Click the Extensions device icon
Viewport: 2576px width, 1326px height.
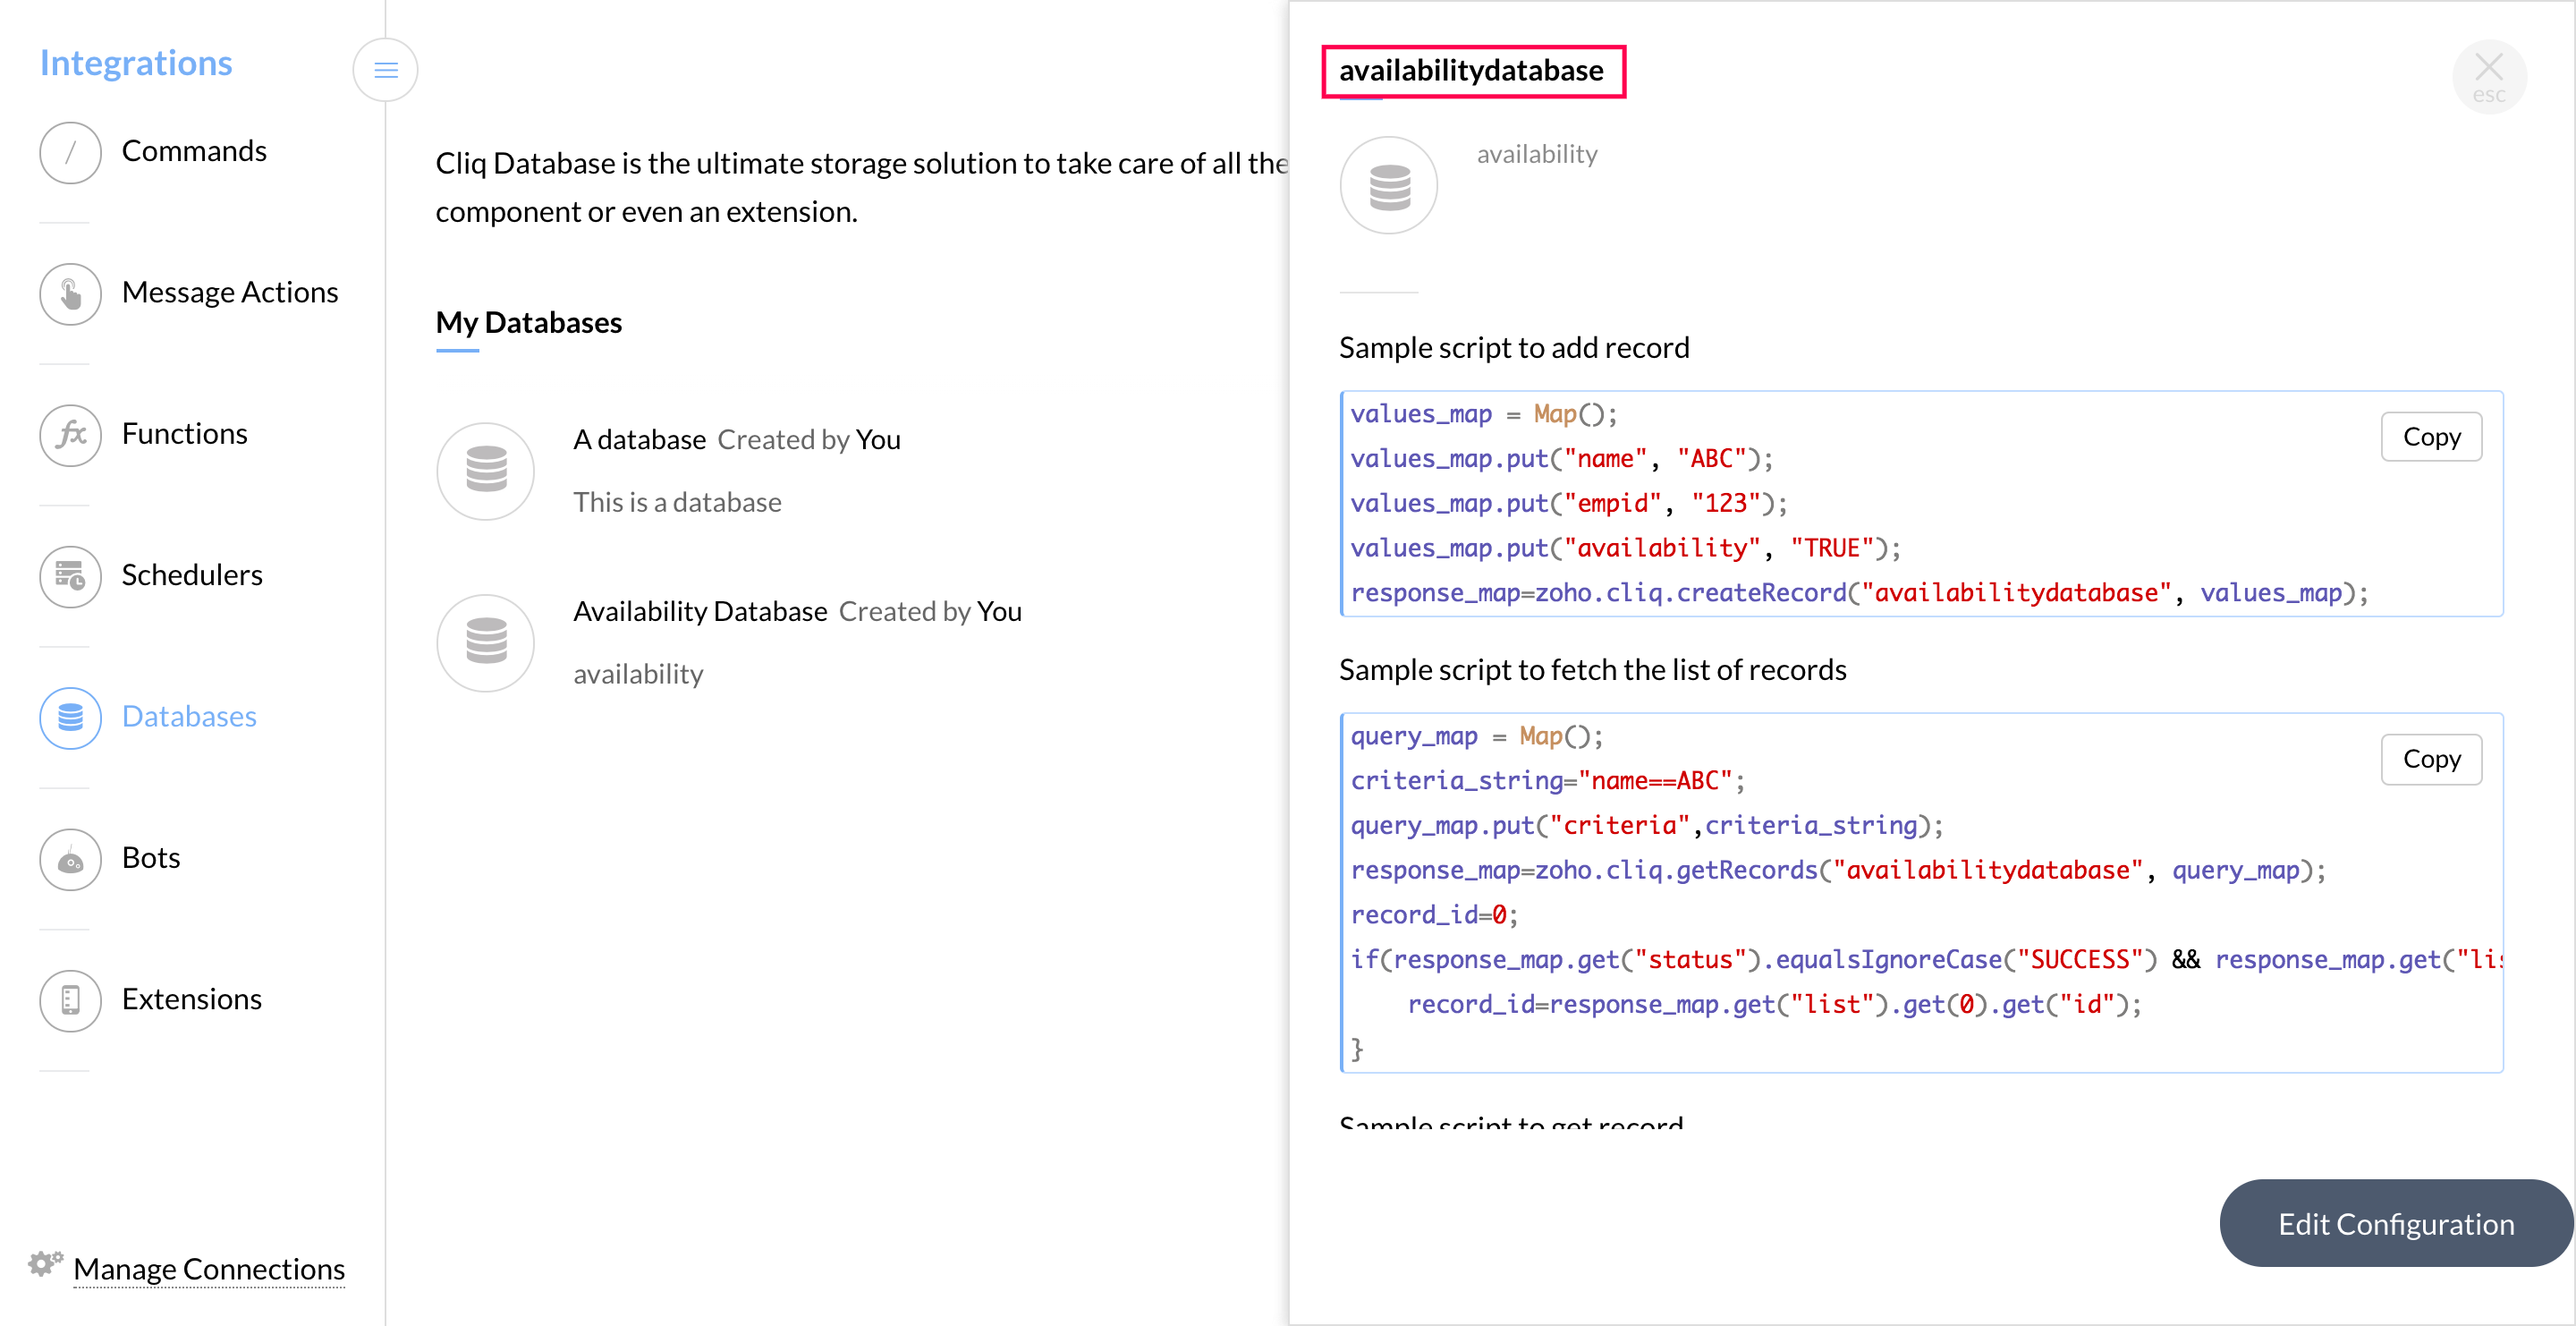pyautogui.click(x=70, y=1000)
